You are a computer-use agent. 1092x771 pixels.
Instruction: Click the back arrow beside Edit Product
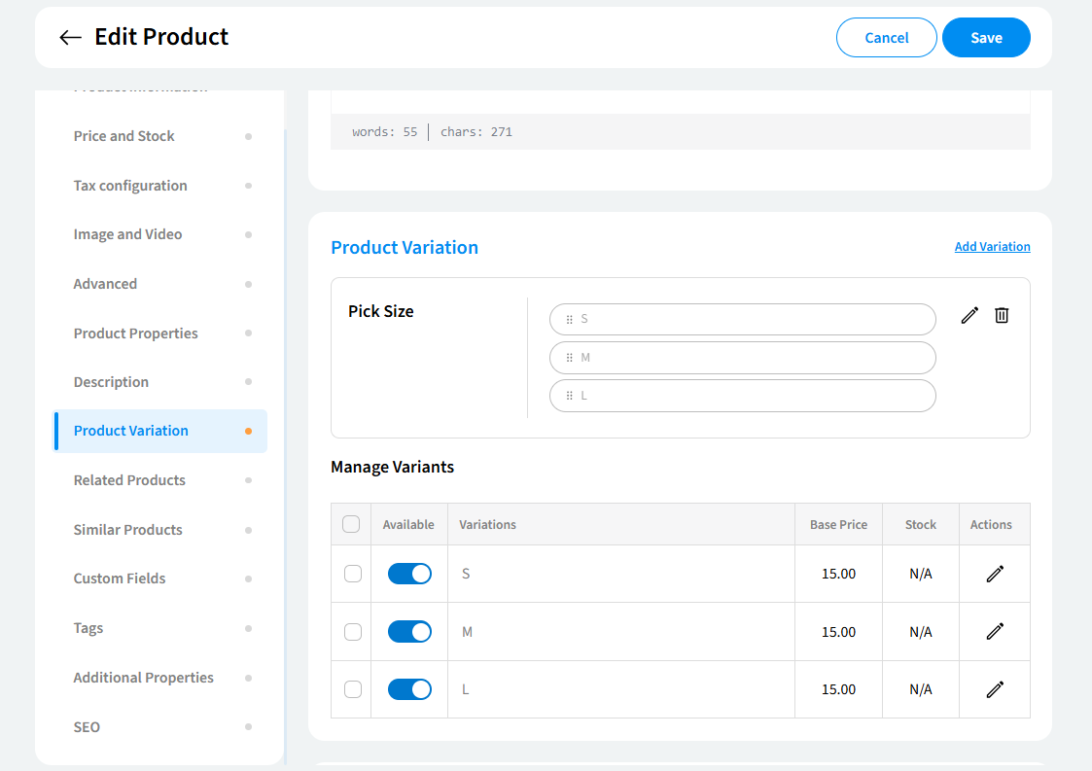[x=70, y=38]
